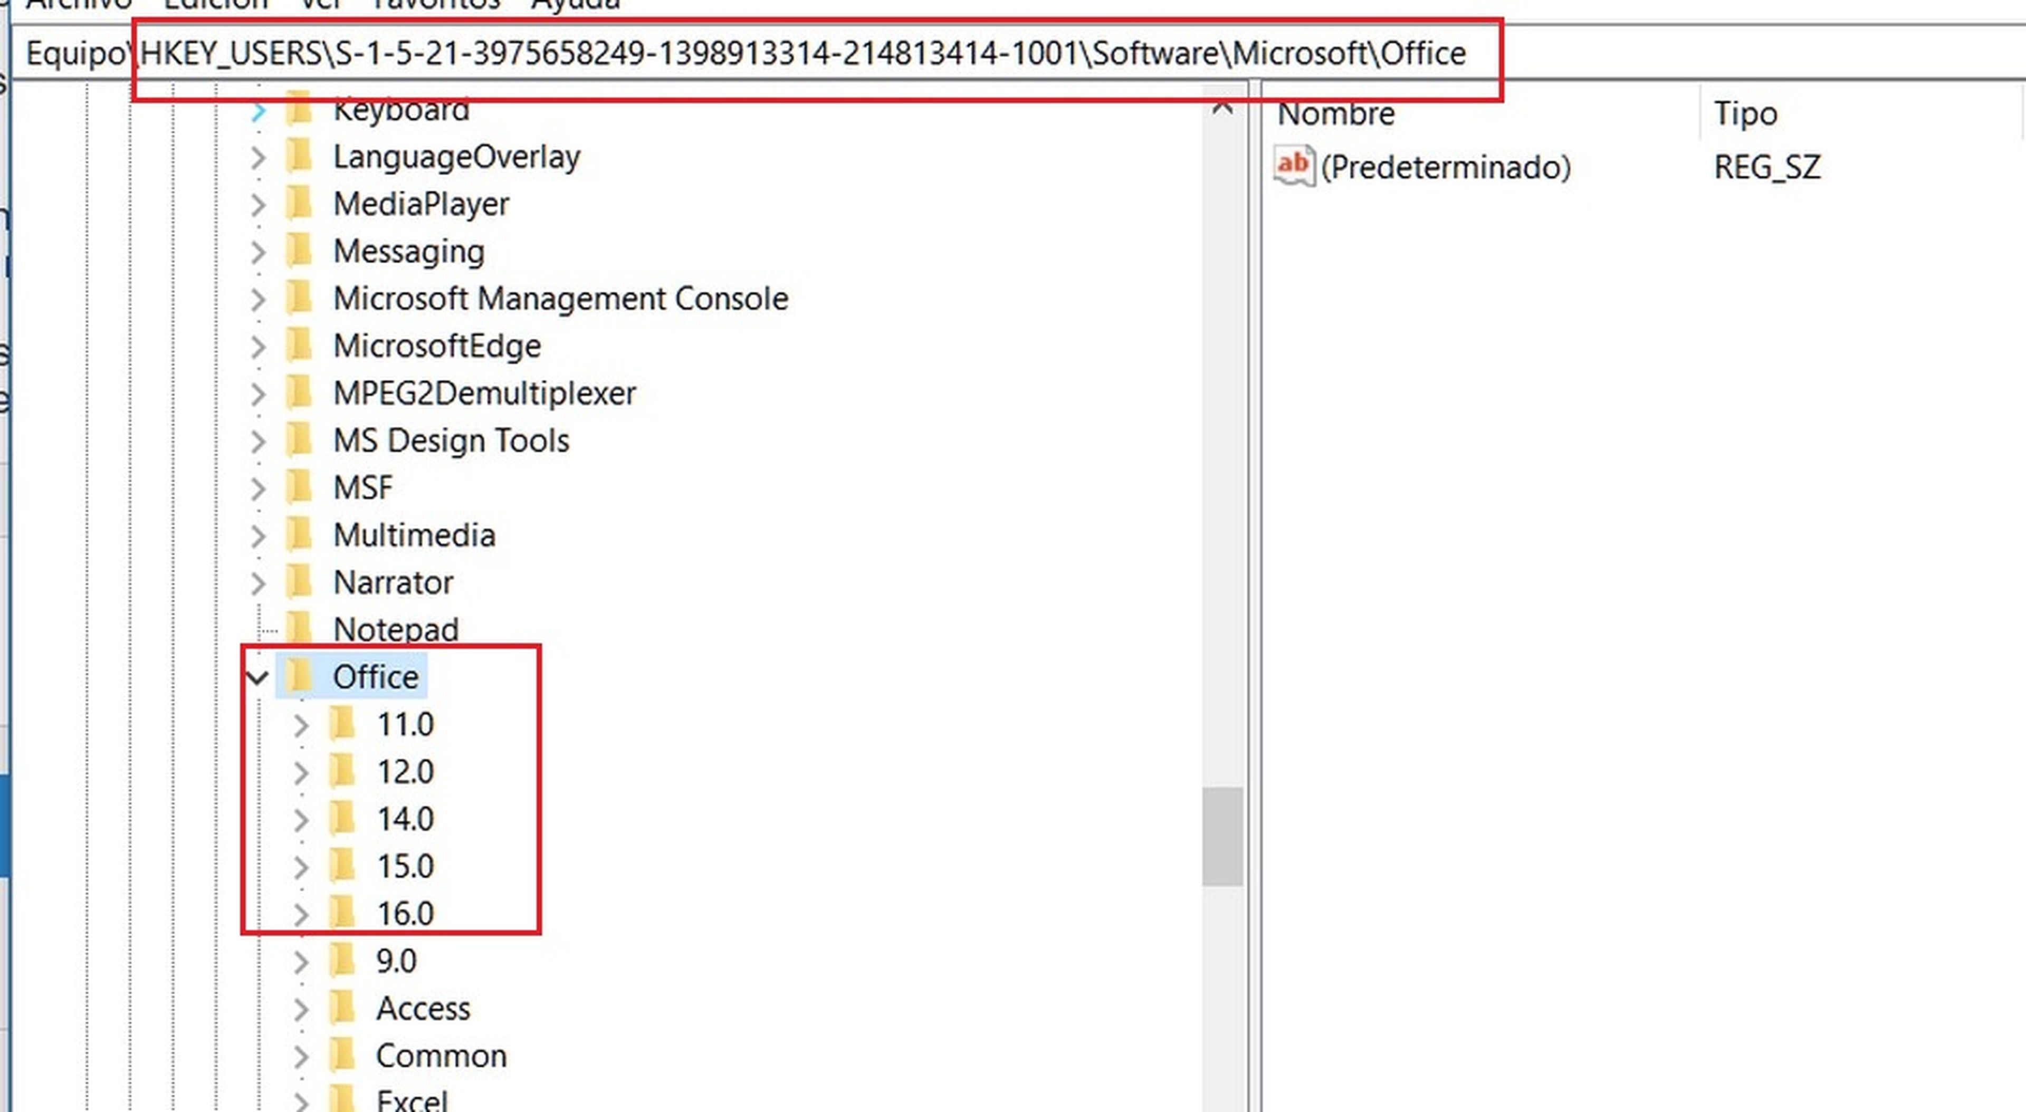The height and width of the screenshot is (1112, 2026).
Task: Select the Multimedia key label
Action: 415,535
